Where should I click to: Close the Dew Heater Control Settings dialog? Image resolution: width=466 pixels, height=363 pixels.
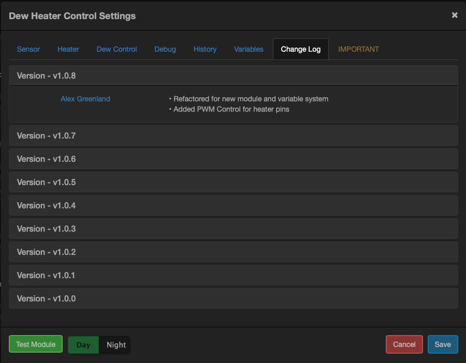(455, 15)
